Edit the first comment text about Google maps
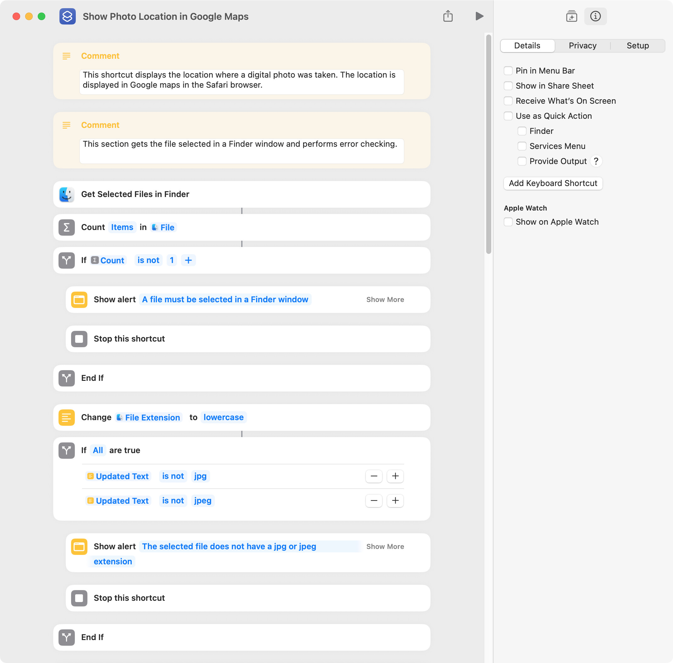673x663 pixels. (242, 82)
